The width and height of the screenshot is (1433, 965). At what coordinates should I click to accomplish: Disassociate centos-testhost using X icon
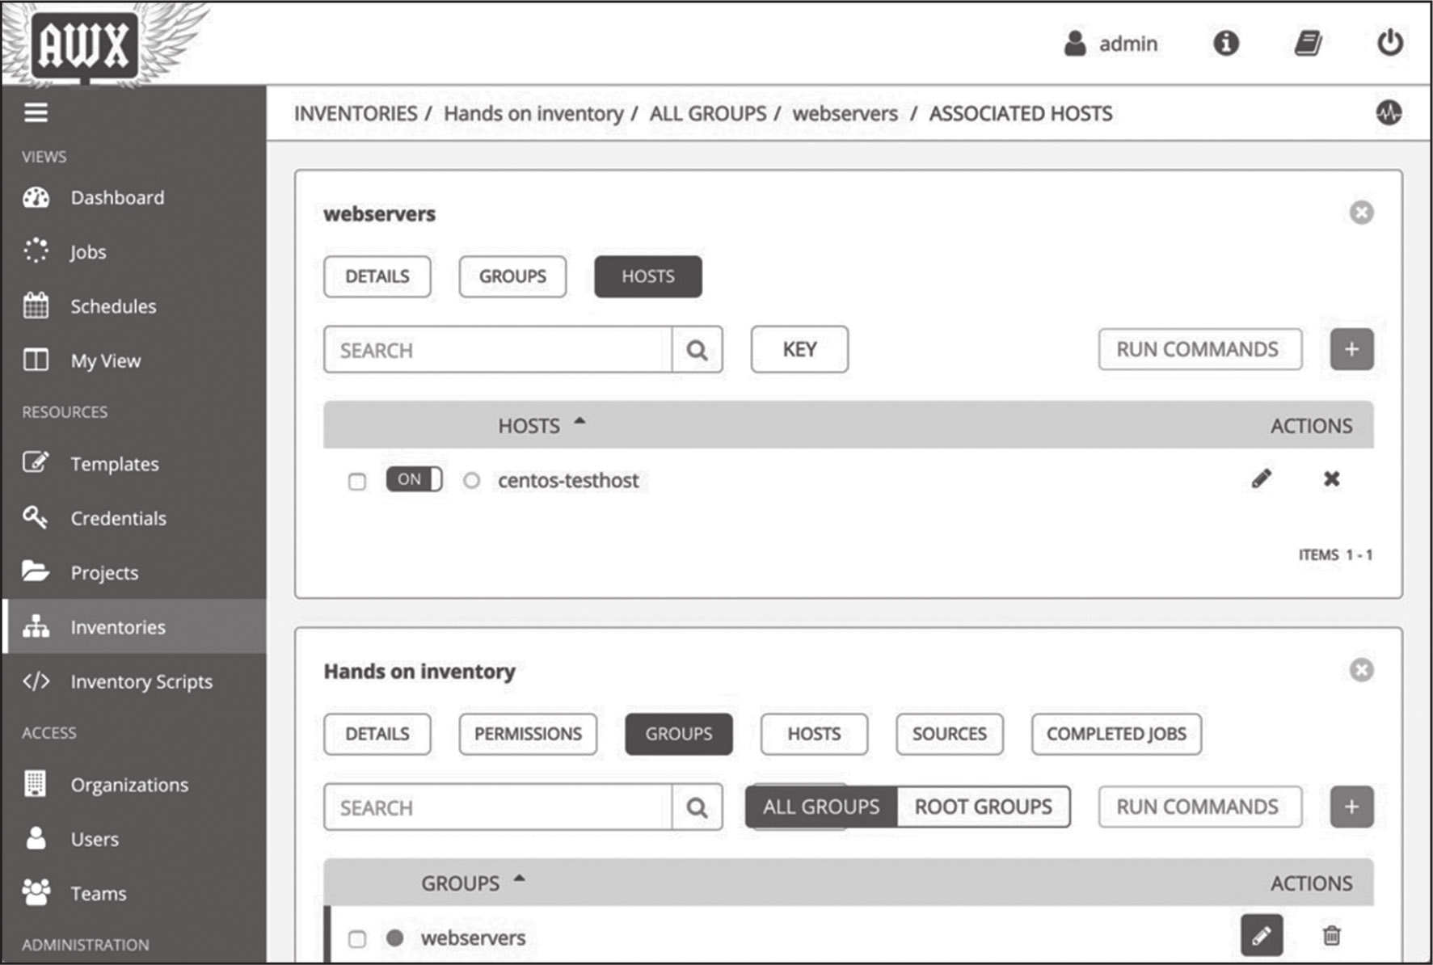click(1331, 479)
